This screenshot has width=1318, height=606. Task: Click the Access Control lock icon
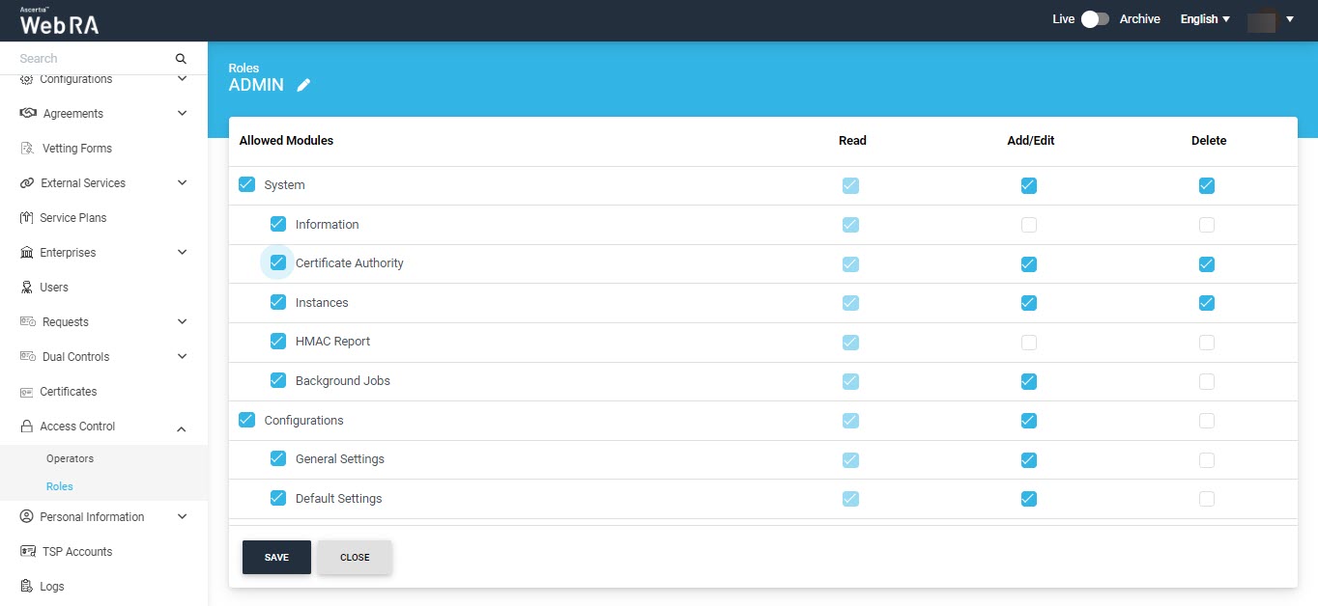[27, 426]
